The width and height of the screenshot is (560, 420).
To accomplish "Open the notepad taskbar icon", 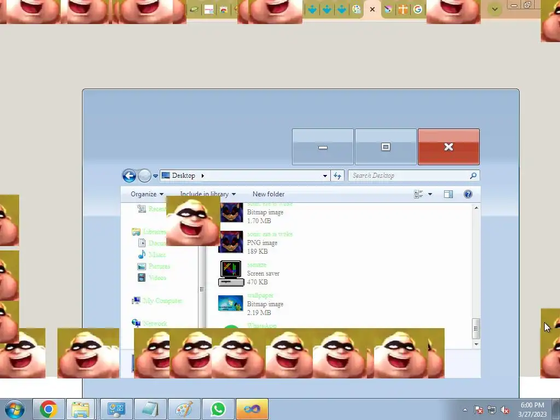I will 150,409.
